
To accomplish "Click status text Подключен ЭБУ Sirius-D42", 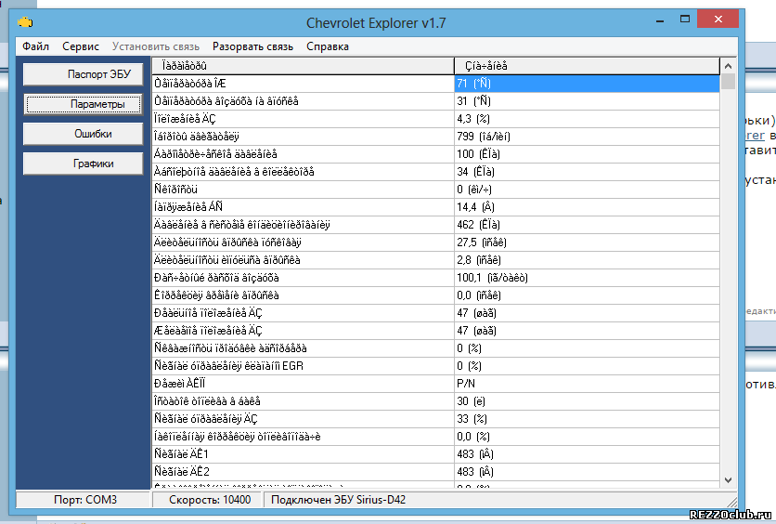I will click(x=339, y=500).
